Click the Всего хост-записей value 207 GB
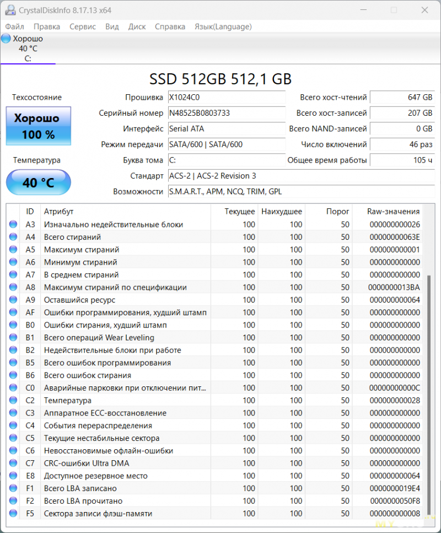441x533 pixels. [x=402, y=113]
